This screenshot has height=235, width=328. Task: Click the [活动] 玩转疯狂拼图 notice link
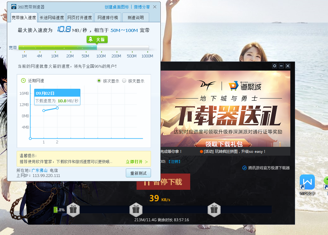point(234,152)
